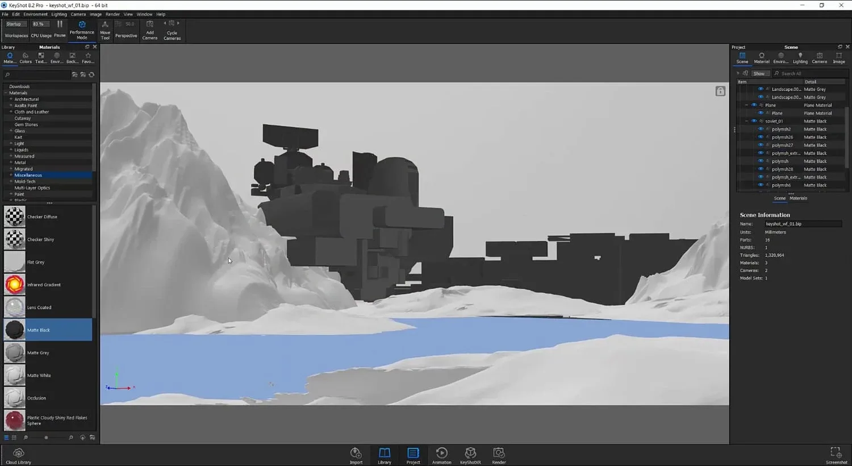Expand the Metal materials category

click(11, 162)
